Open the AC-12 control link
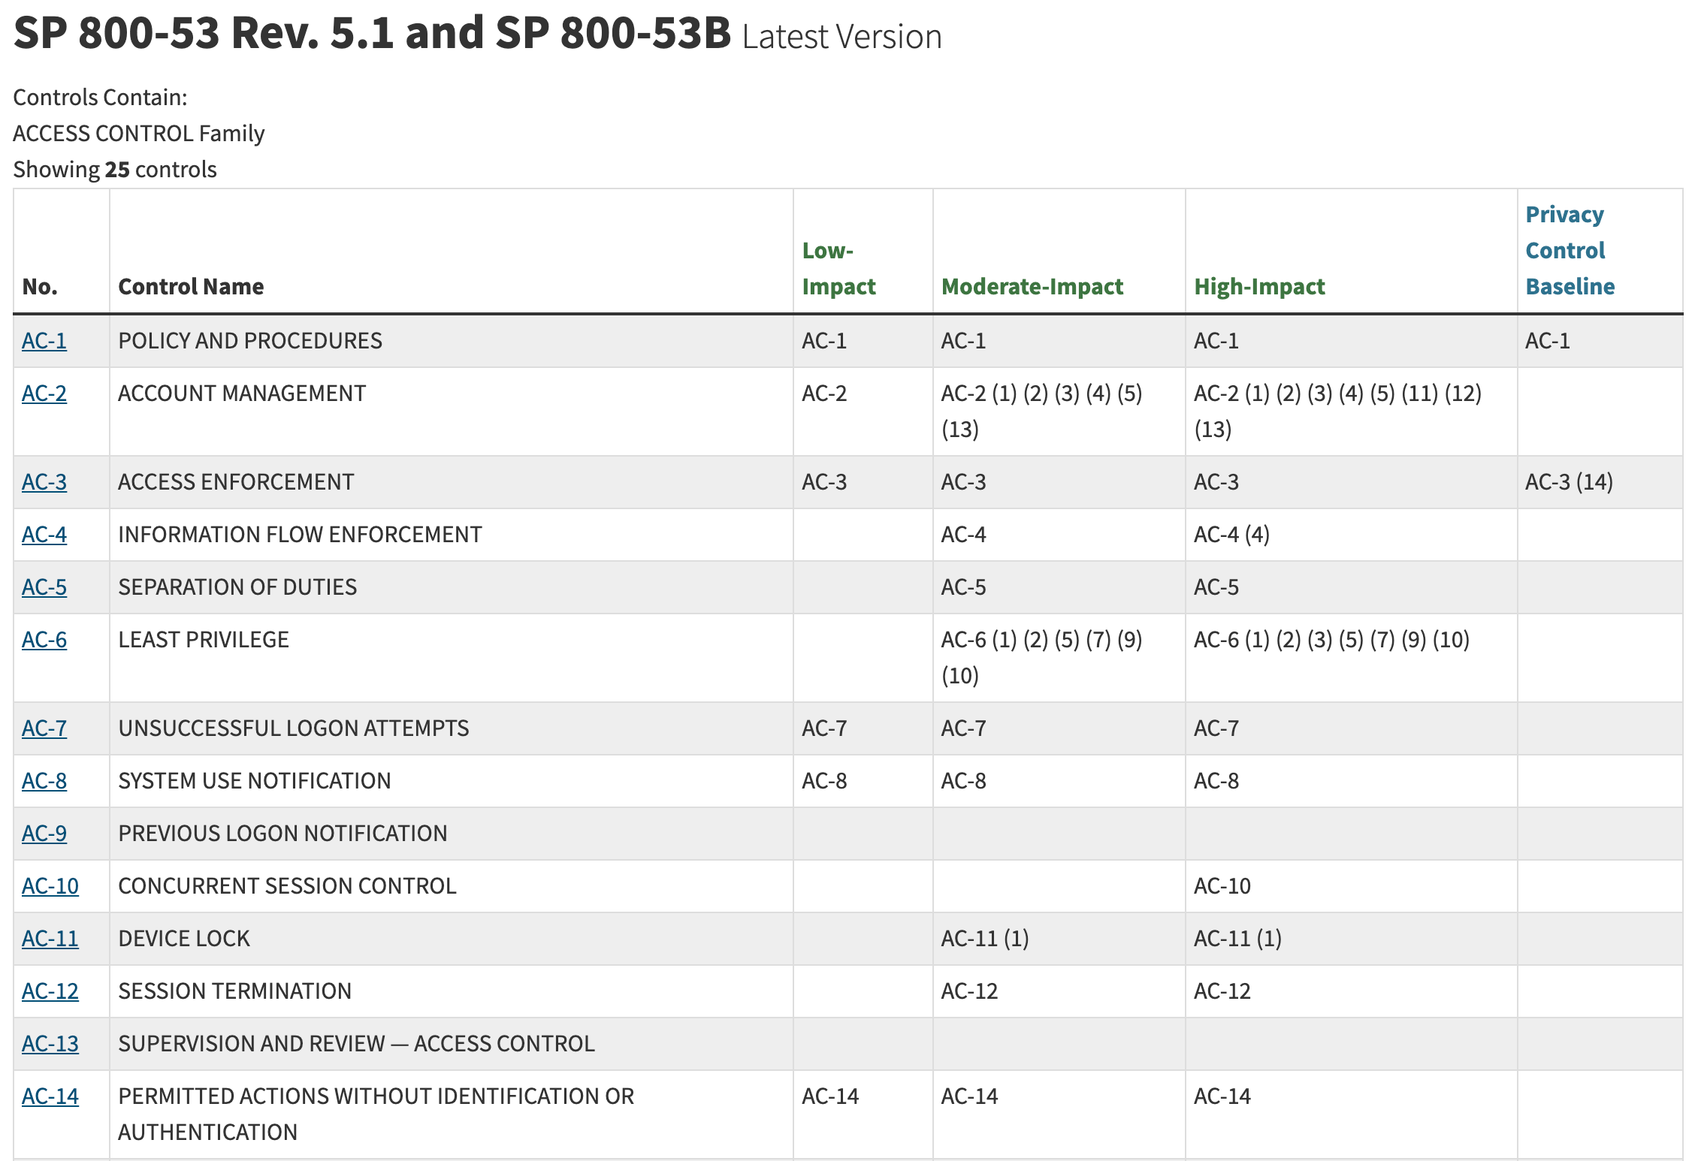The image size is (1695, 1161). coord(50,991)
